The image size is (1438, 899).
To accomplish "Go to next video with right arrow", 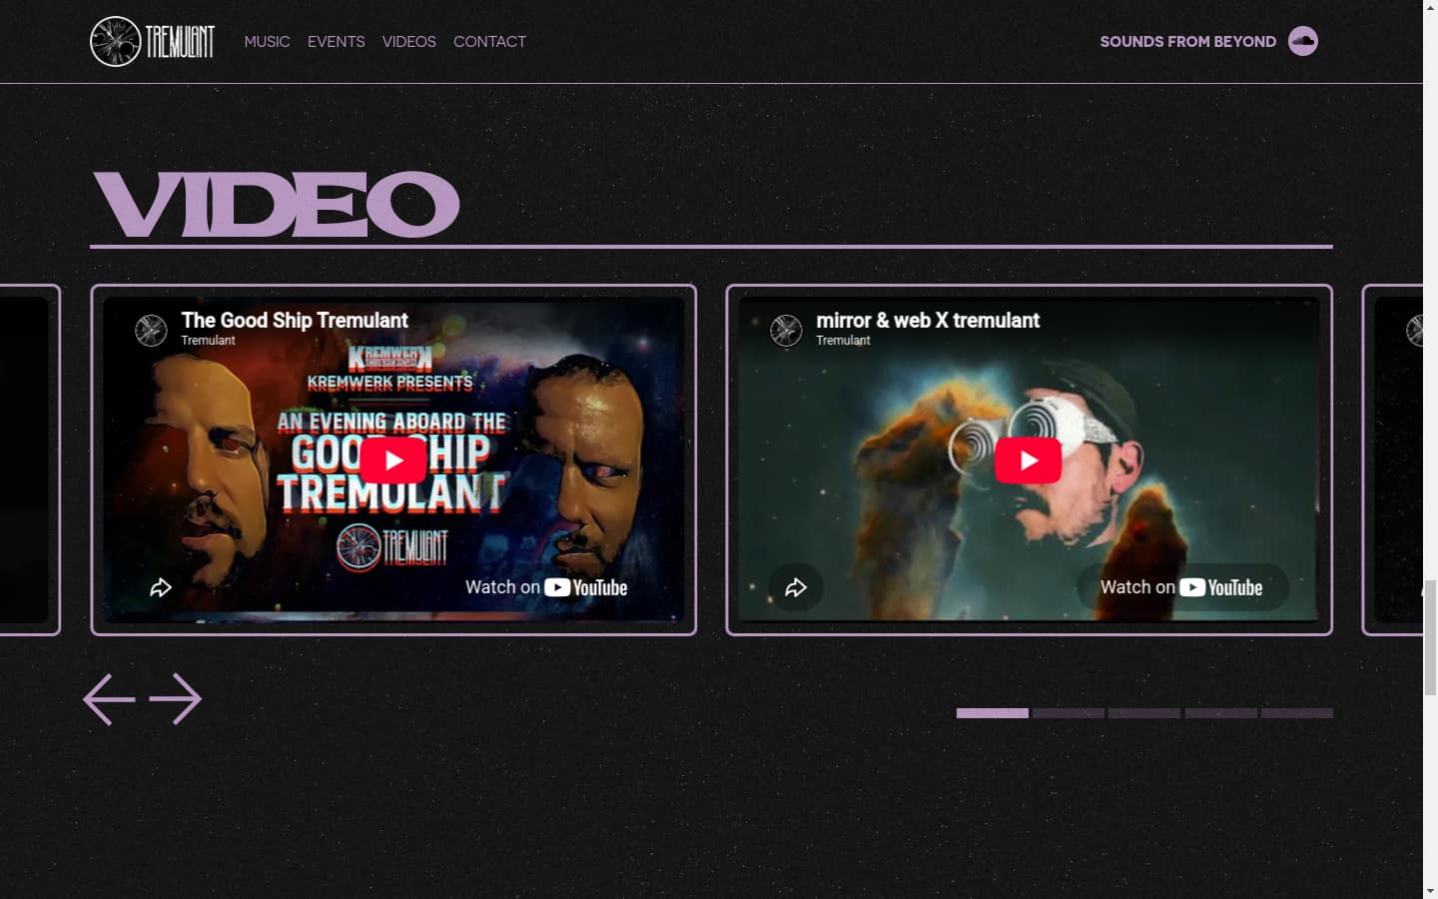I will click(x=176, y=698).
